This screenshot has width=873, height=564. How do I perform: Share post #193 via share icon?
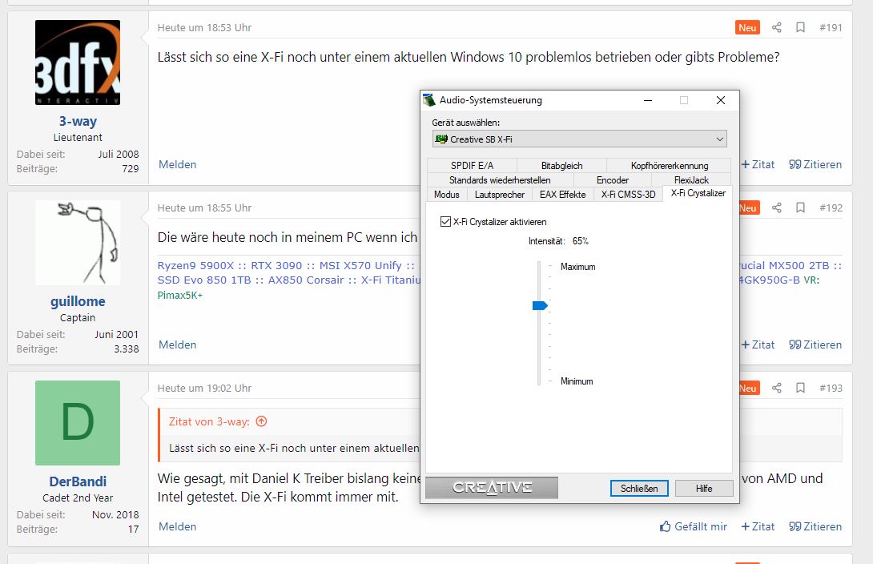777,388
